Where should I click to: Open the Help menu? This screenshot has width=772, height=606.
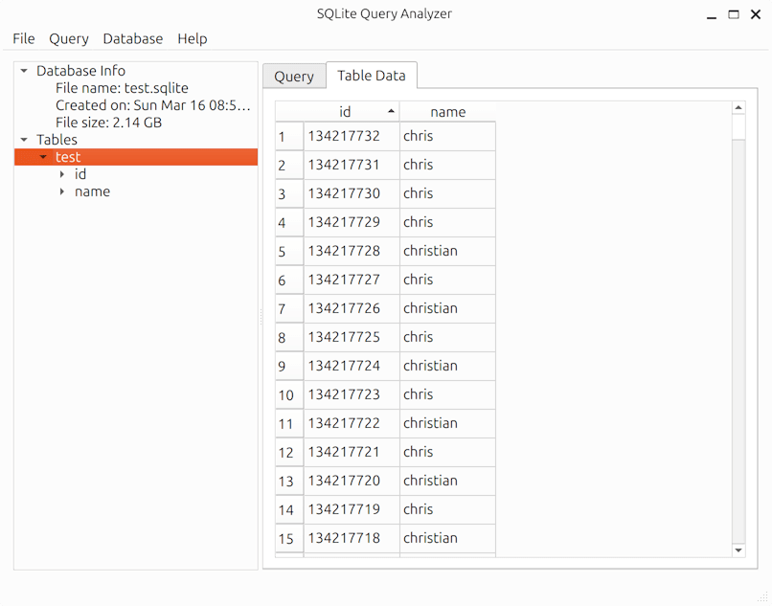point(192,38)
